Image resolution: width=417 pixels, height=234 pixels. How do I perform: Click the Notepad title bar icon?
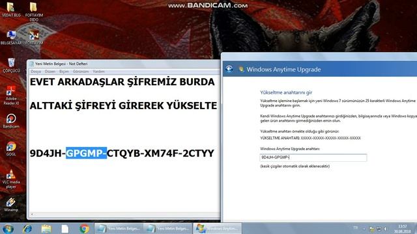click(x=32, y=64)
